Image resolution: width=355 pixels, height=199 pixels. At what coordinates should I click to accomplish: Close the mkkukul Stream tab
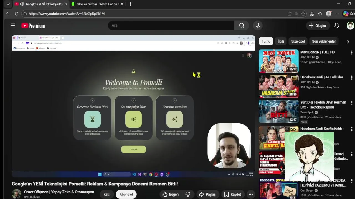(x=122, y=4)
